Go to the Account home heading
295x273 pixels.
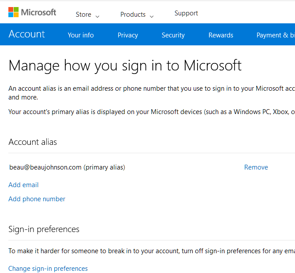(26, 34)
